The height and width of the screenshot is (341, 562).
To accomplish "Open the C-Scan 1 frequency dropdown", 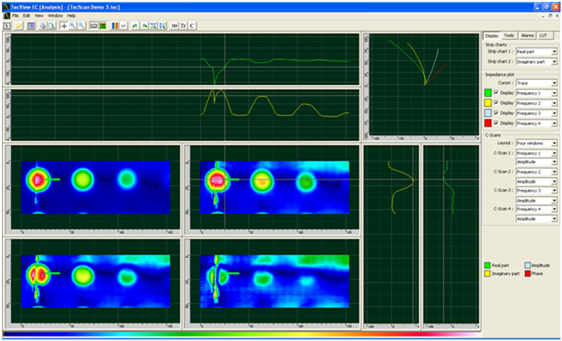I will click(537, 154).
